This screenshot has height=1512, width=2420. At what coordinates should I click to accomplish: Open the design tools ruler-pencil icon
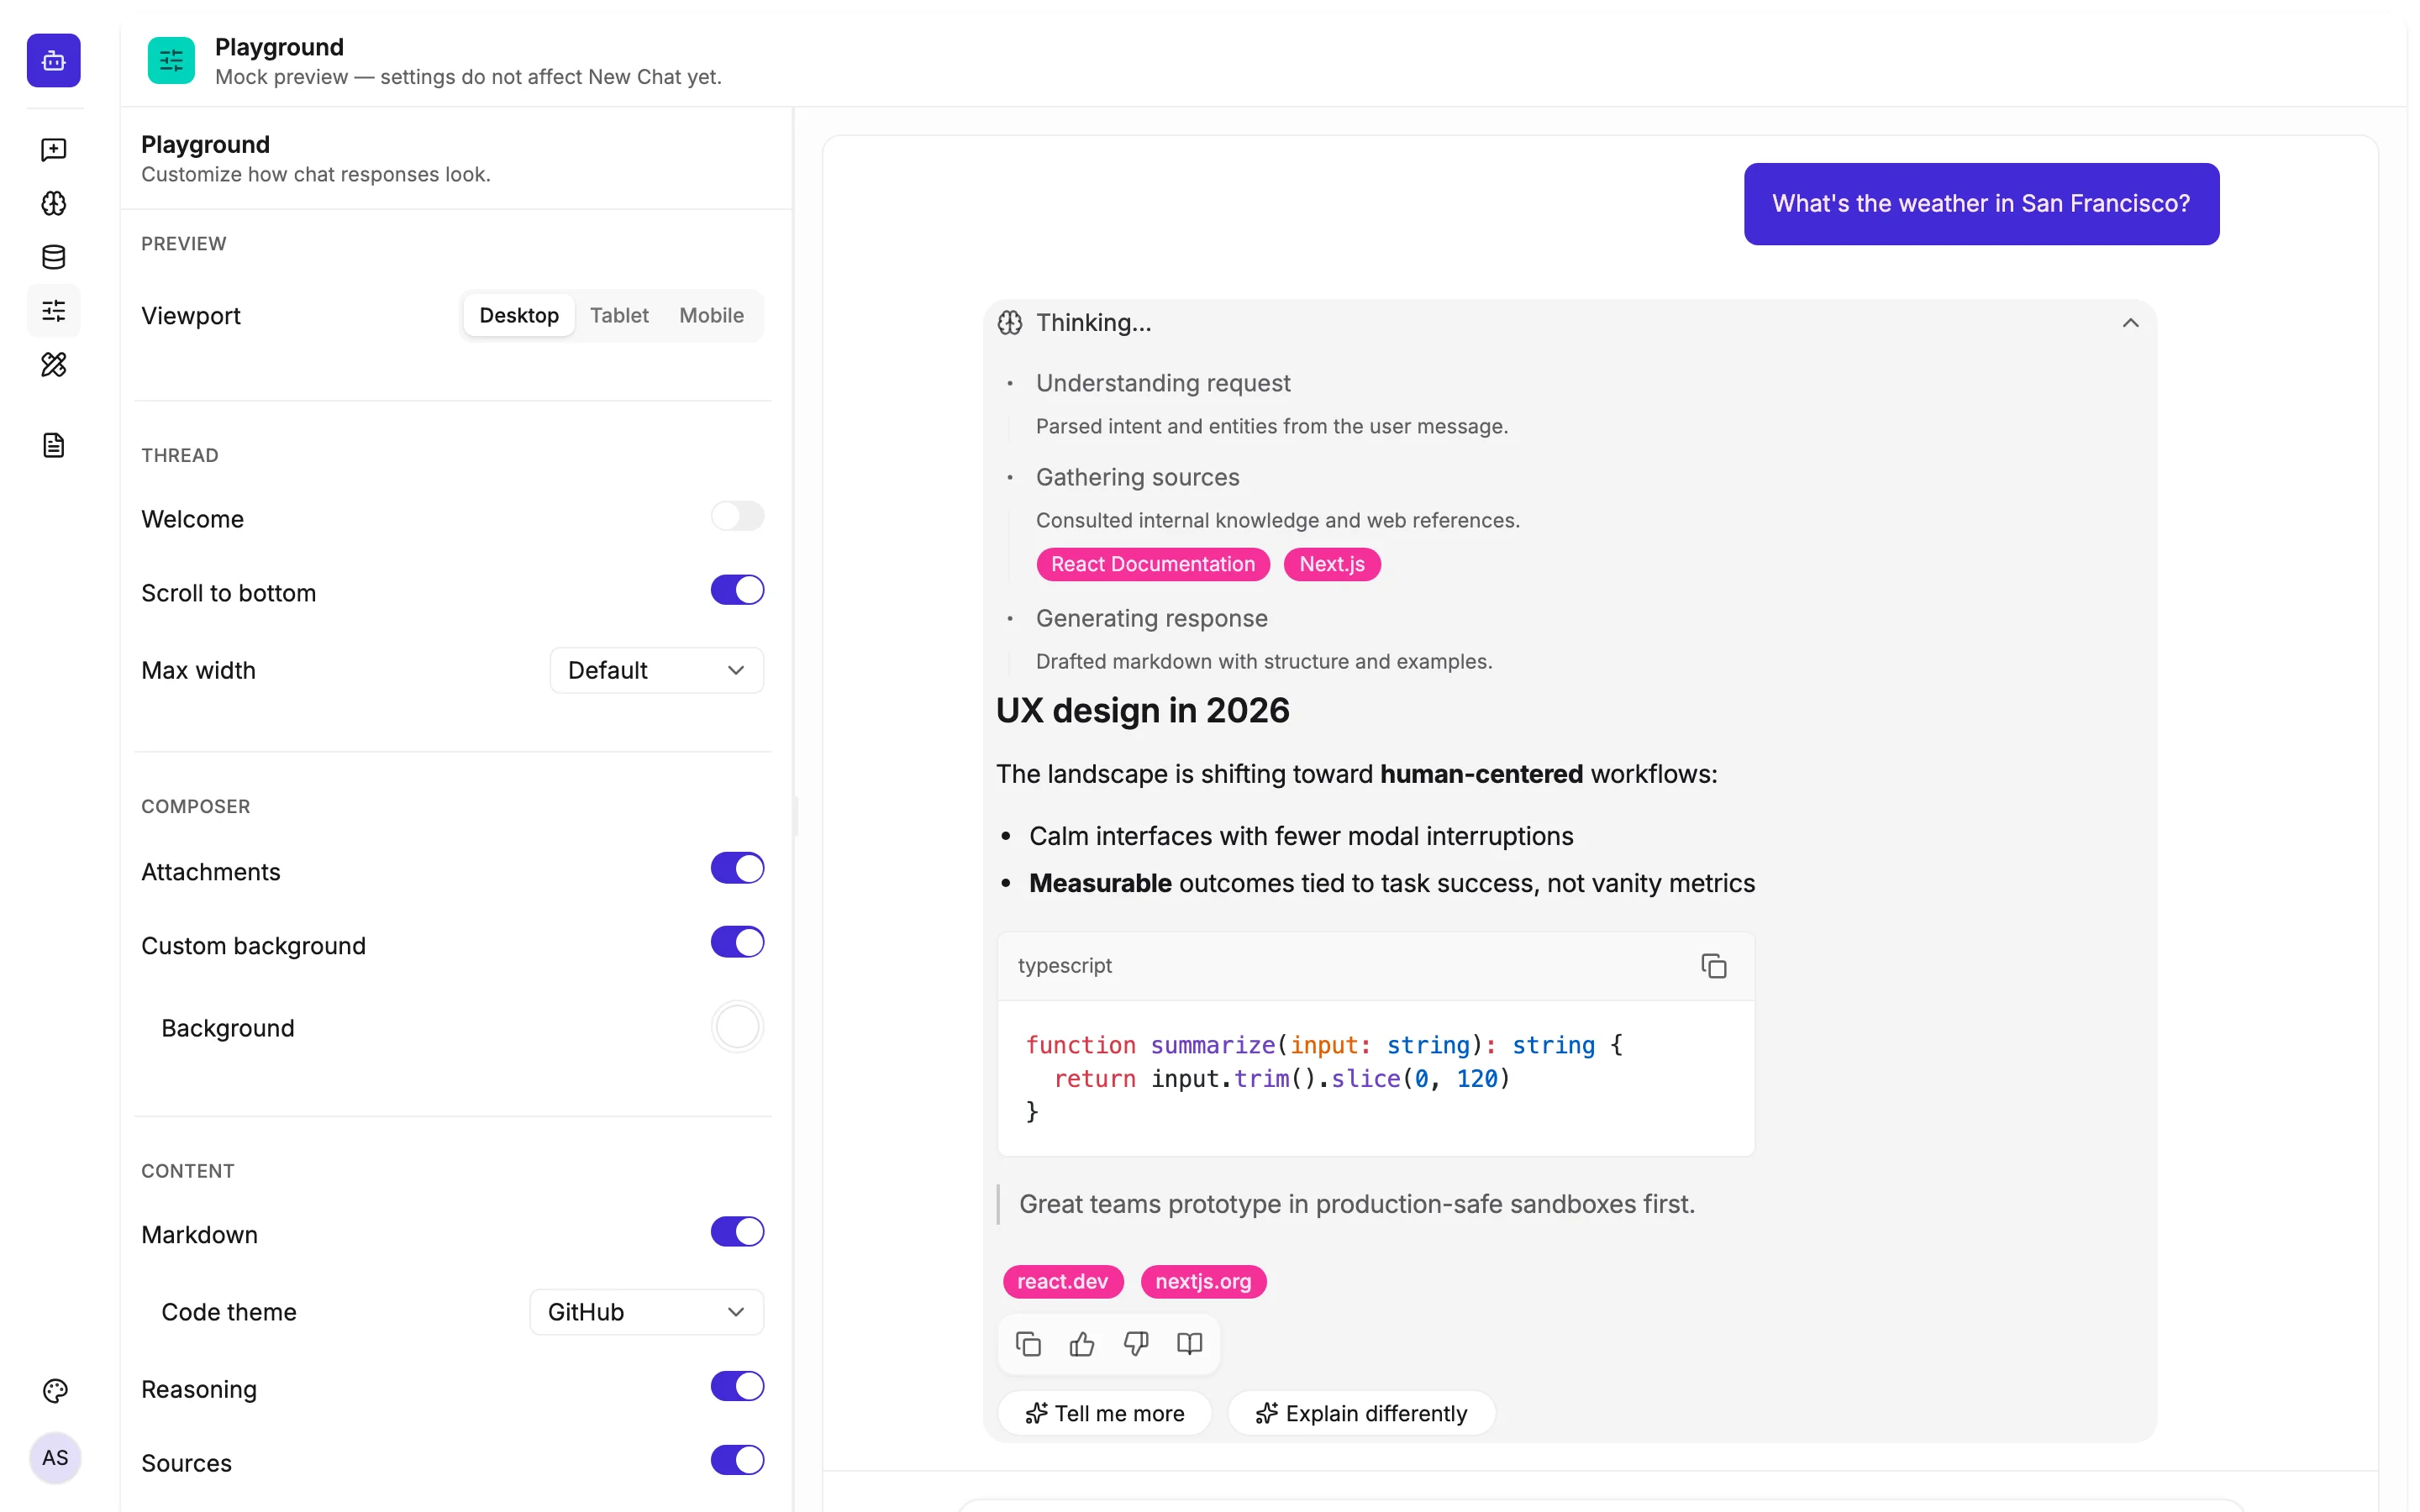click(54, 365)
